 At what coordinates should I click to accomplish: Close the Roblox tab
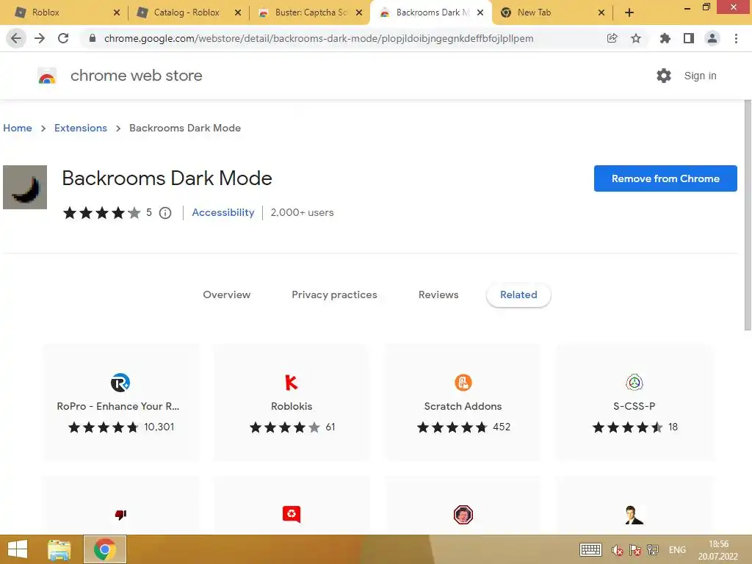117,13
